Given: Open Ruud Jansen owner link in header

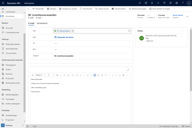Looking at the screenshot, I should 178,15.
